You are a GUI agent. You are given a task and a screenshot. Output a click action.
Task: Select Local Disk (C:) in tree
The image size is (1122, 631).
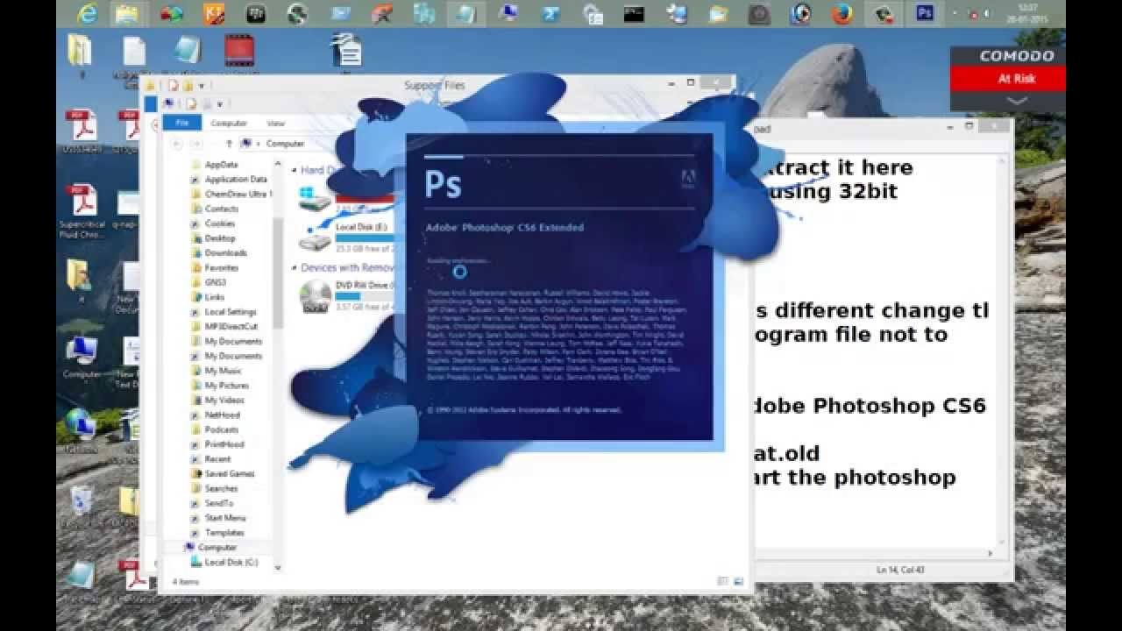tap(224, 563)
